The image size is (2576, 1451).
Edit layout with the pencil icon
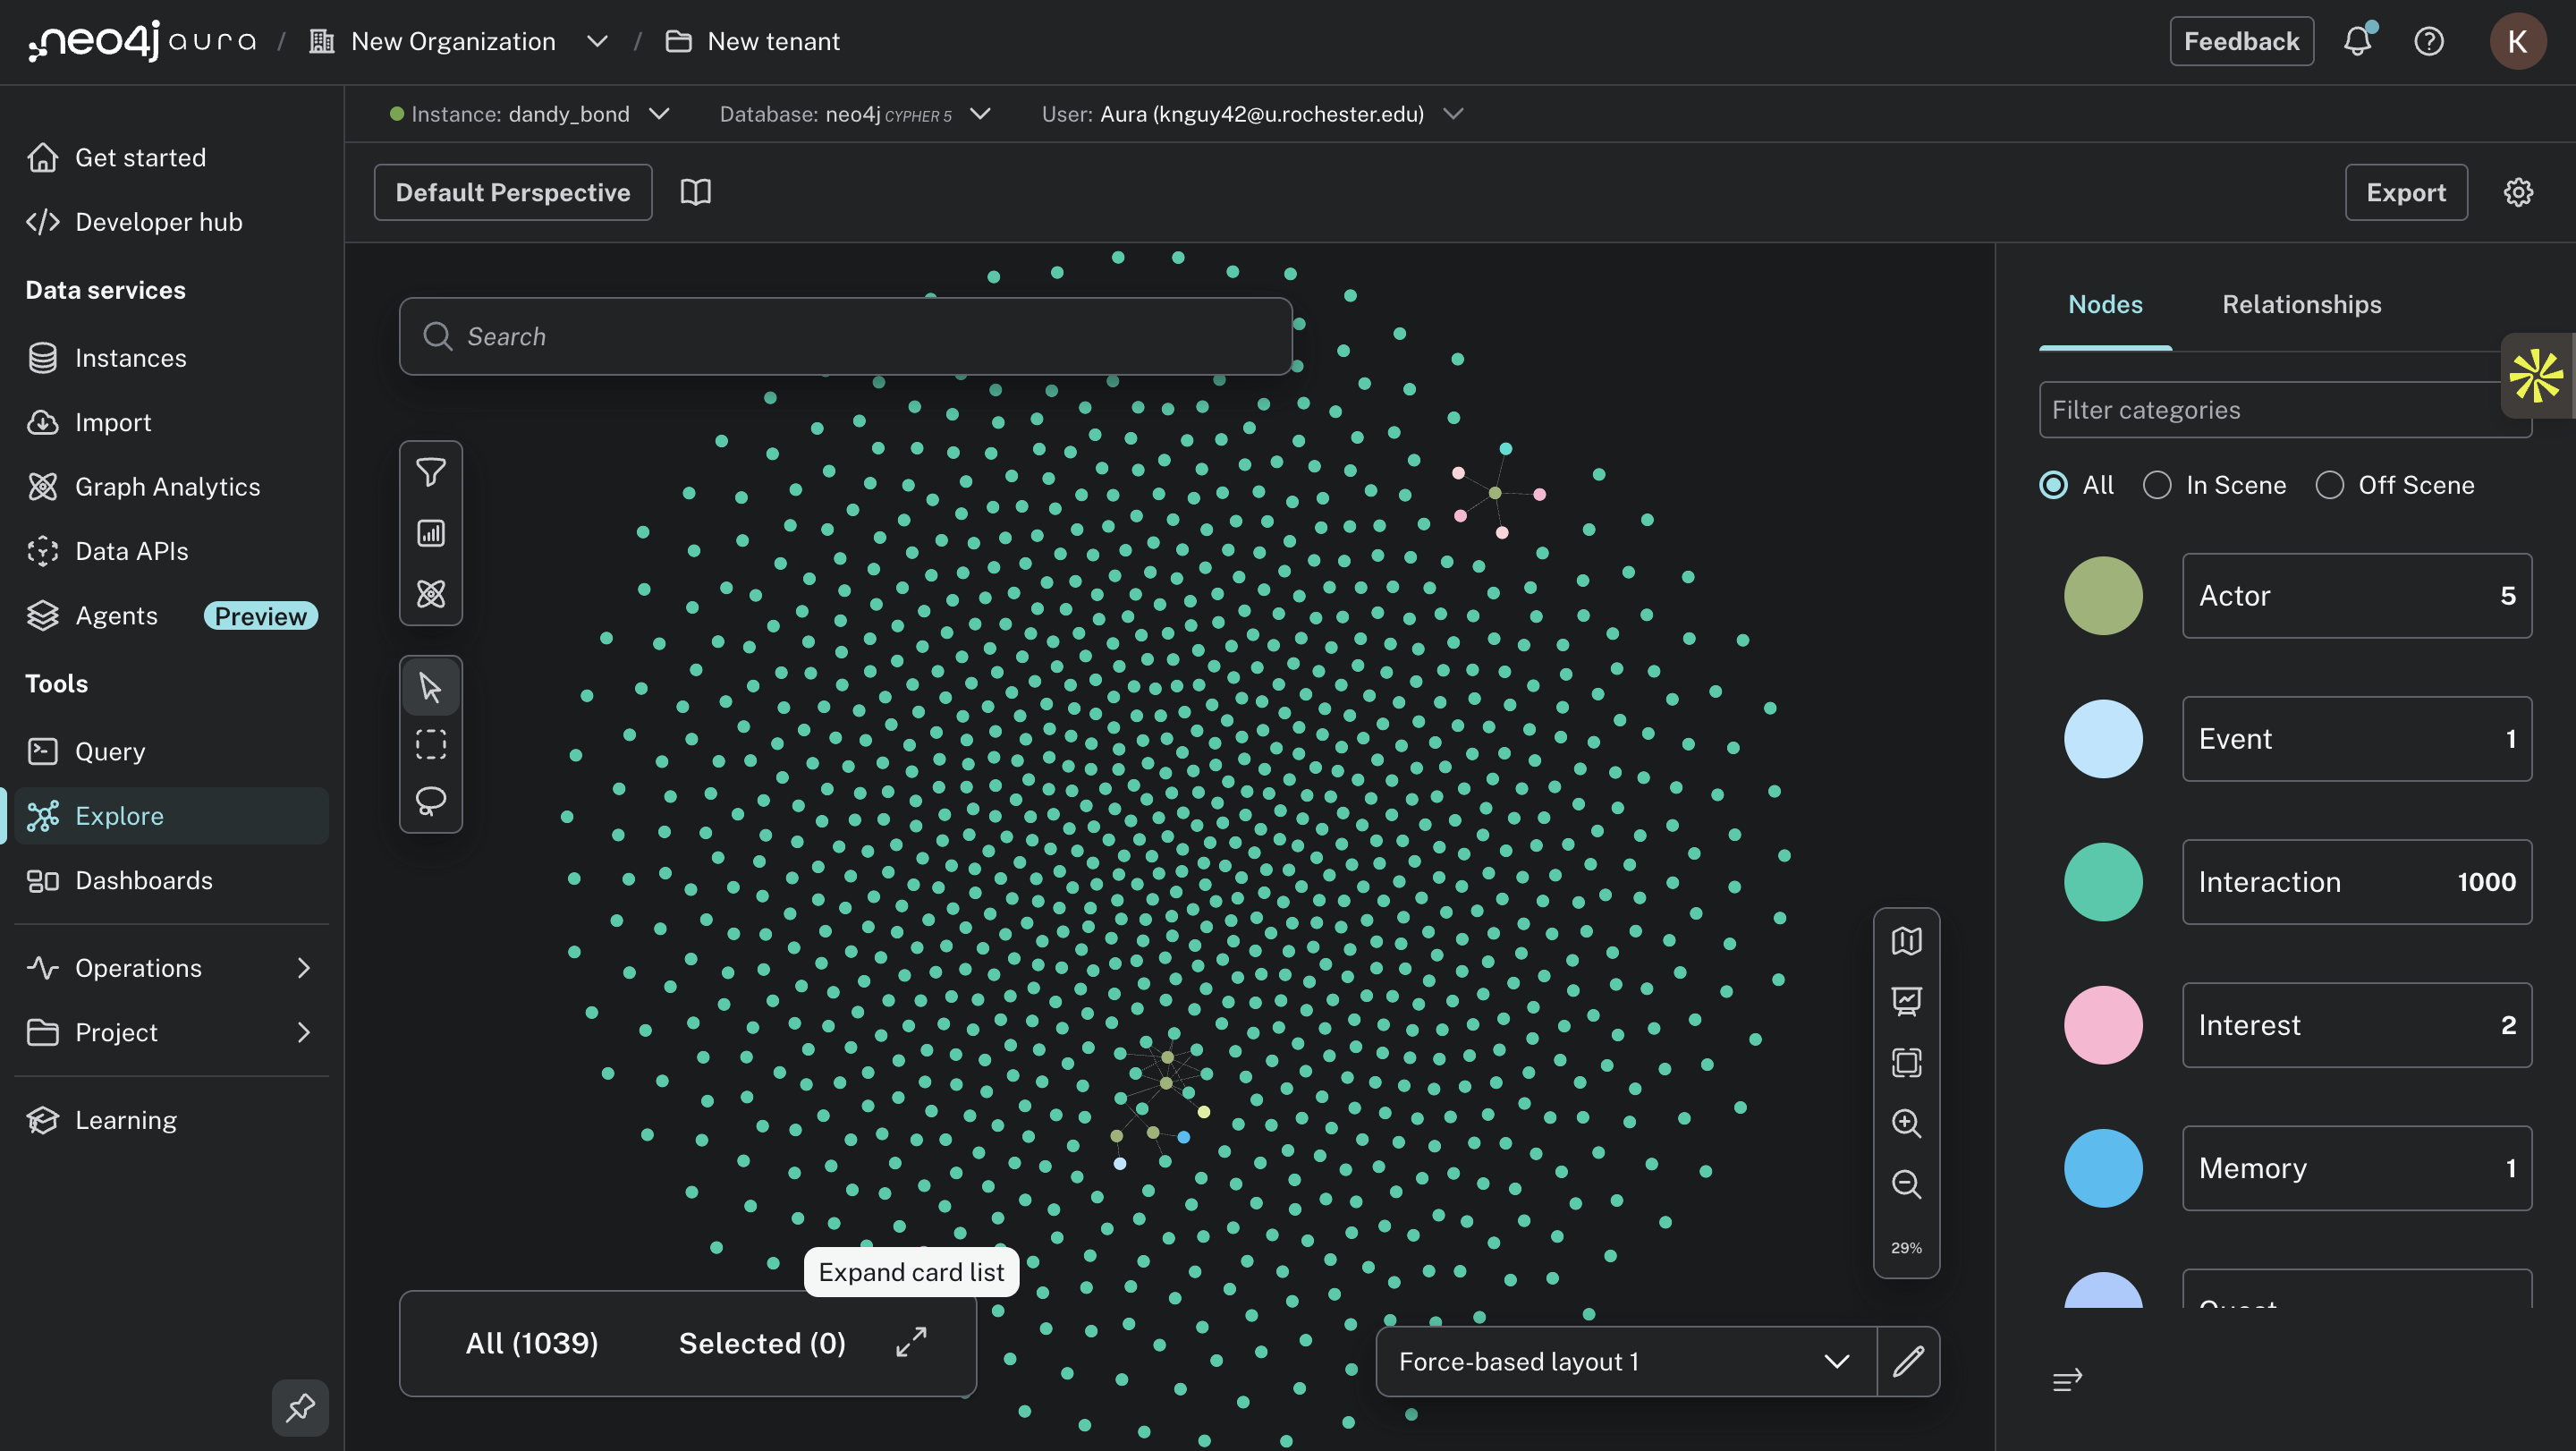pos(1908,1361)
